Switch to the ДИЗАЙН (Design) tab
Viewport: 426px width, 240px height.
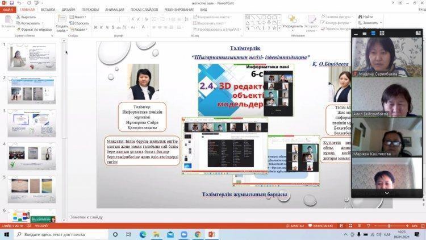click(68, 10)
